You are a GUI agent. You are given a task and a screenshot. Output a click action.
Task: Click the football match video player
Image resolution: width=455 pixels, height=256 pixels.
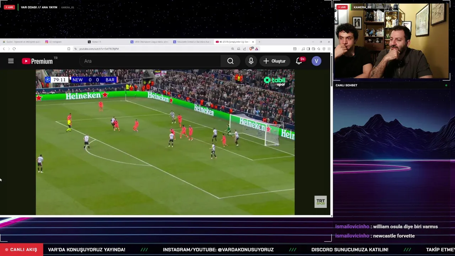[165, 142]
